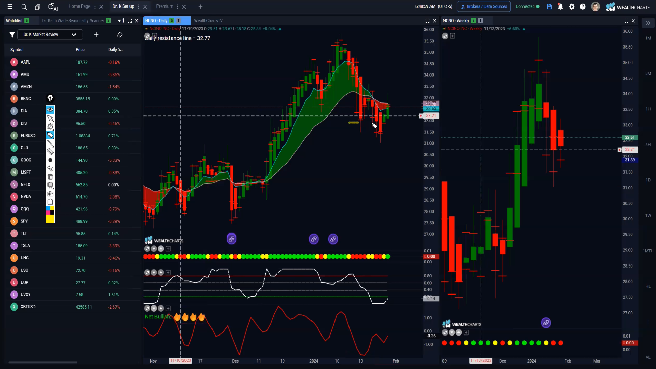This screenshot has height=369, width=656.
Task: Open the Dr. K Market Review dropdown
Action: [50, 35]
